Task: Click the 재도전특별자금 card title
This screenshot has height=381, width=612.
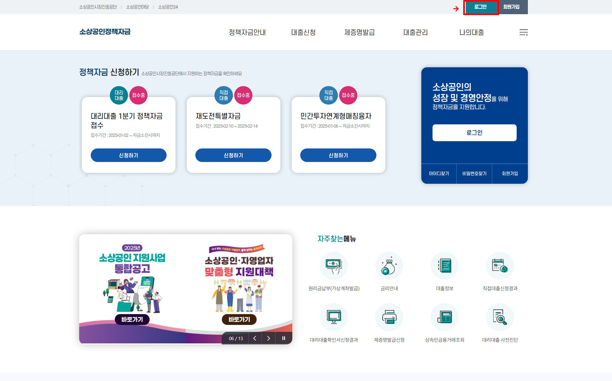Action: 218,116
